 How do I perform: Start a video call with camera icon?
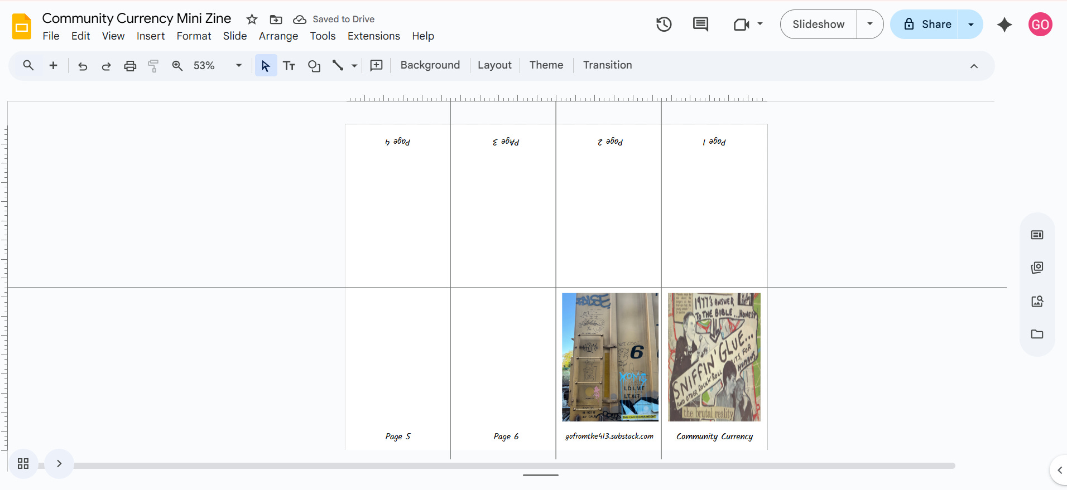(741, 24)
